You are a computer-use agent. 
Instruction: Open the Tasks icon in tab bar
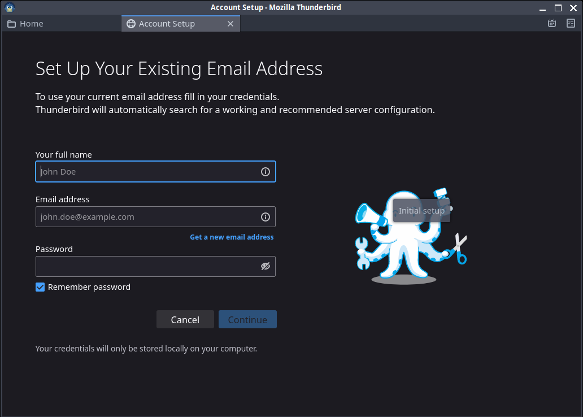(571, 23)
